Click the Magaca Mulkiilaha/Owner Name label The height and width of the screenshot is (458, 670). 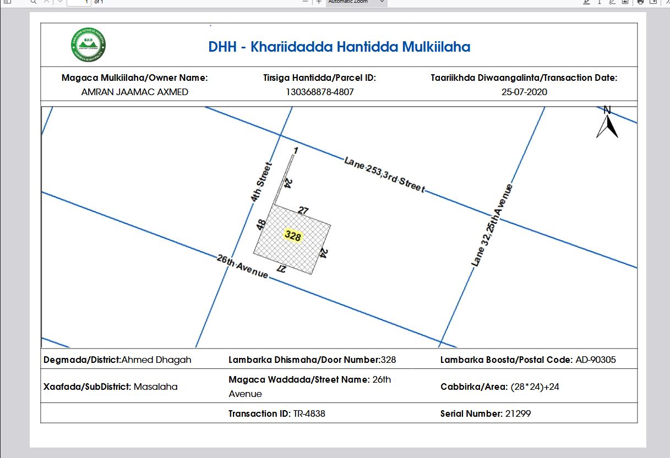tap(135, 78)
